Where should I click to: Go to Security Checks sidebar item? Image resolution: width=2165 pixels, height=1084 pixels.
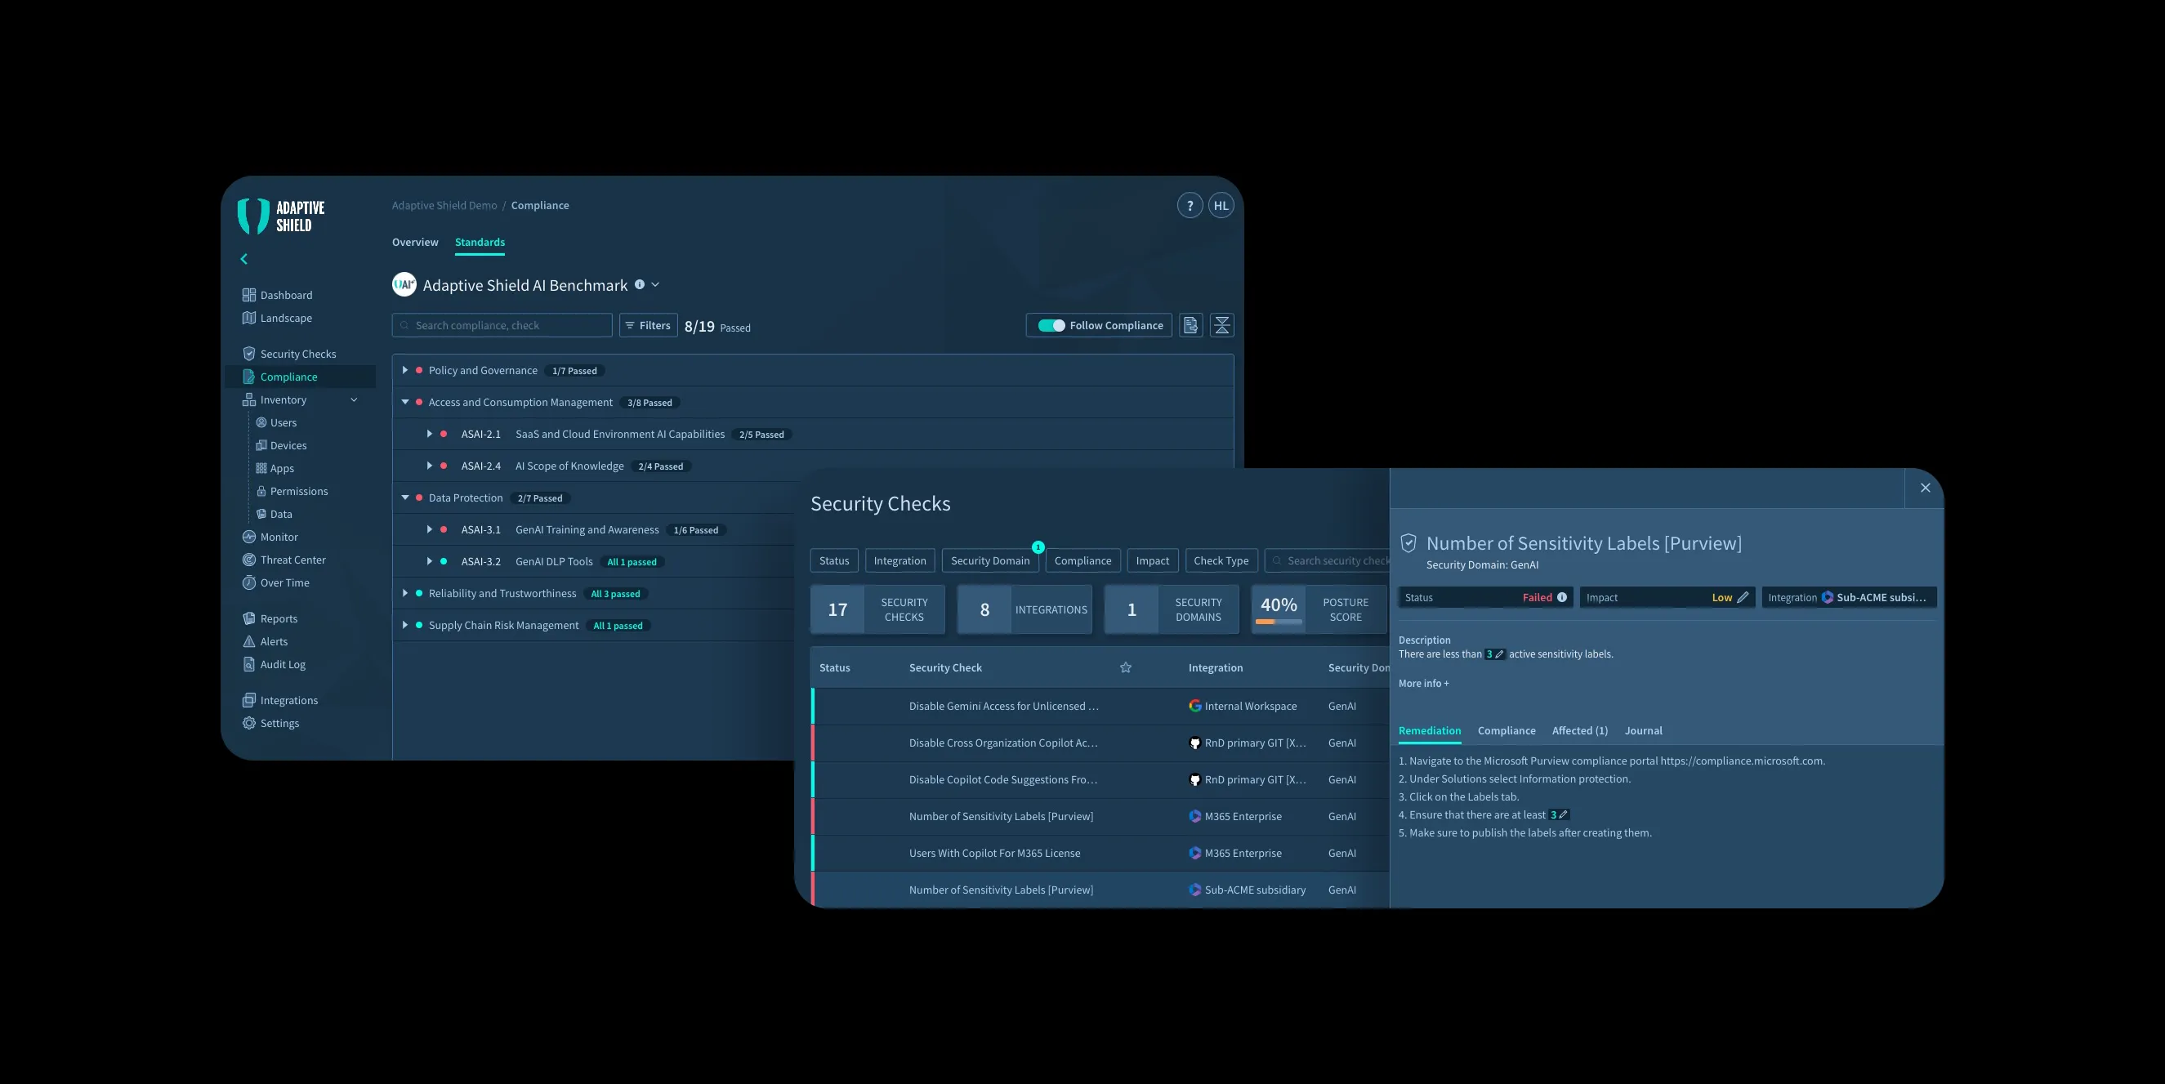pos(289,354)
